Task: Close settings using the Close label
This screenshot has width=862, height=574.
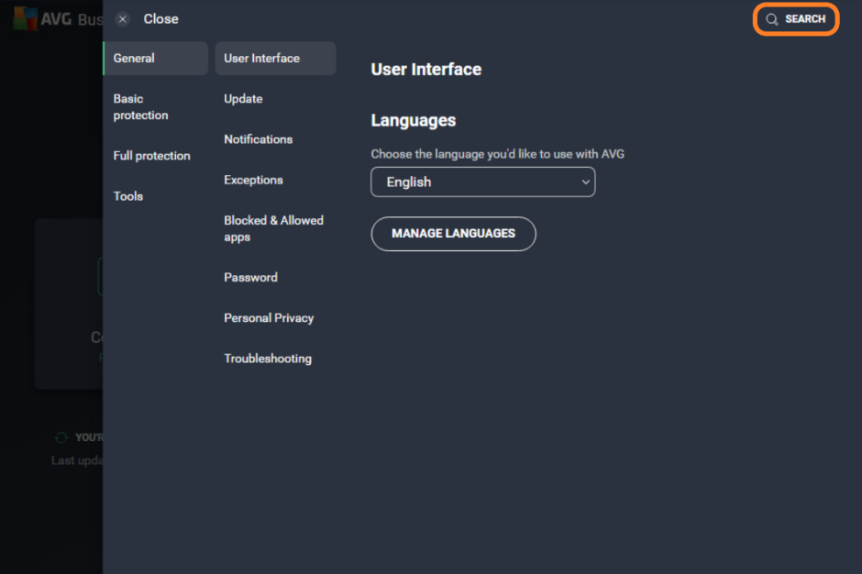Action: point(161,18)
